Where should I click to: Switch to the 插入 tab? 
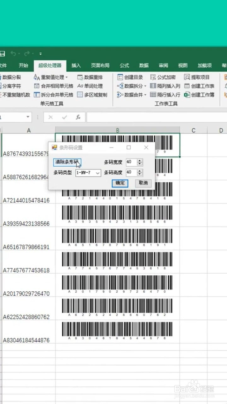point(76,66)
